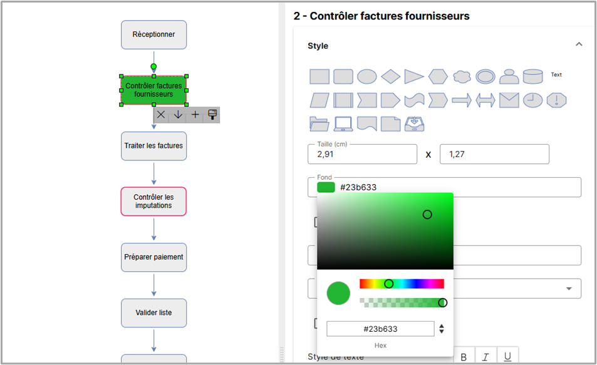Pick the cylinder database shape

tap(532, 76)
